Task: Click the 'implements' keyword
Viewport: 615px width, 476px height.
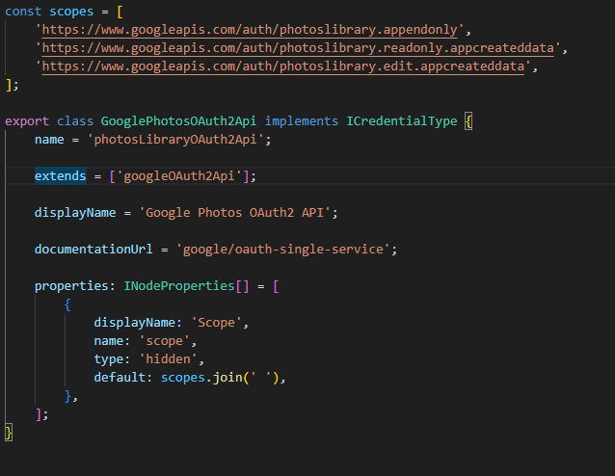Action: coord(301,121)
